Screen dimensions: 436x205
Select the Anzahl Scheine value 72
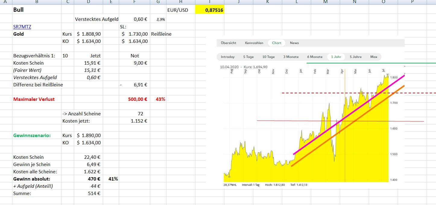[x=134, y=114]
